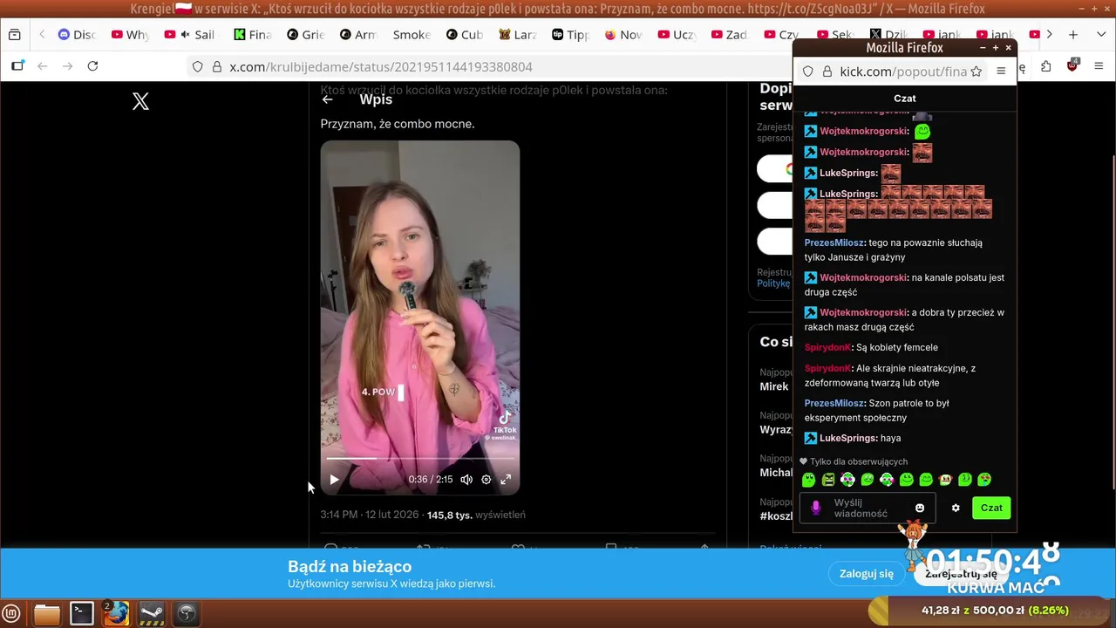The image size is (1116, 628).
Task: Click the Wyślij wiadomość chat input
Action: pos(868,508)
